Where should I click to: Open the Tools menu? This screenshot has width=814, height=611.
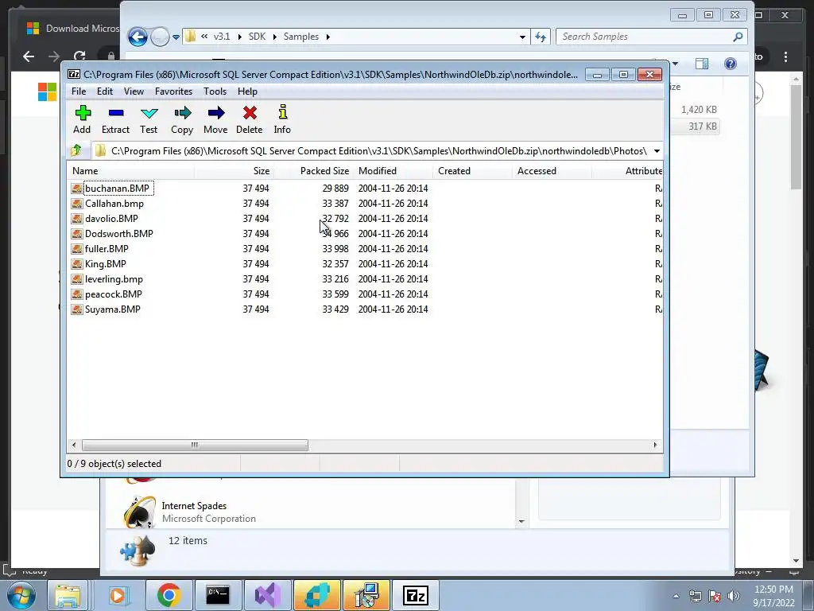[215, 91]
